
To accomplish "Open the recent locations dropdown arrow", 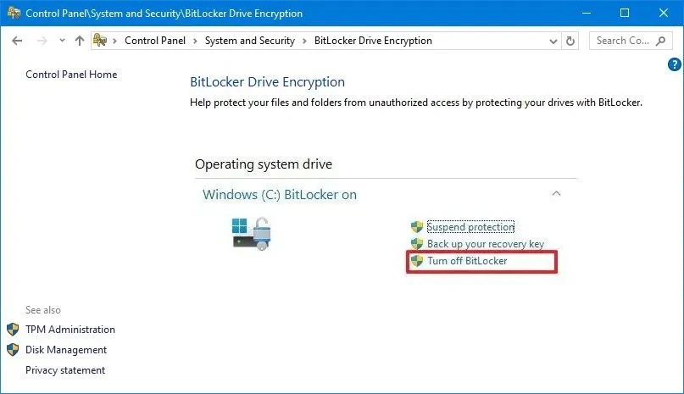I will coord(62,41).
